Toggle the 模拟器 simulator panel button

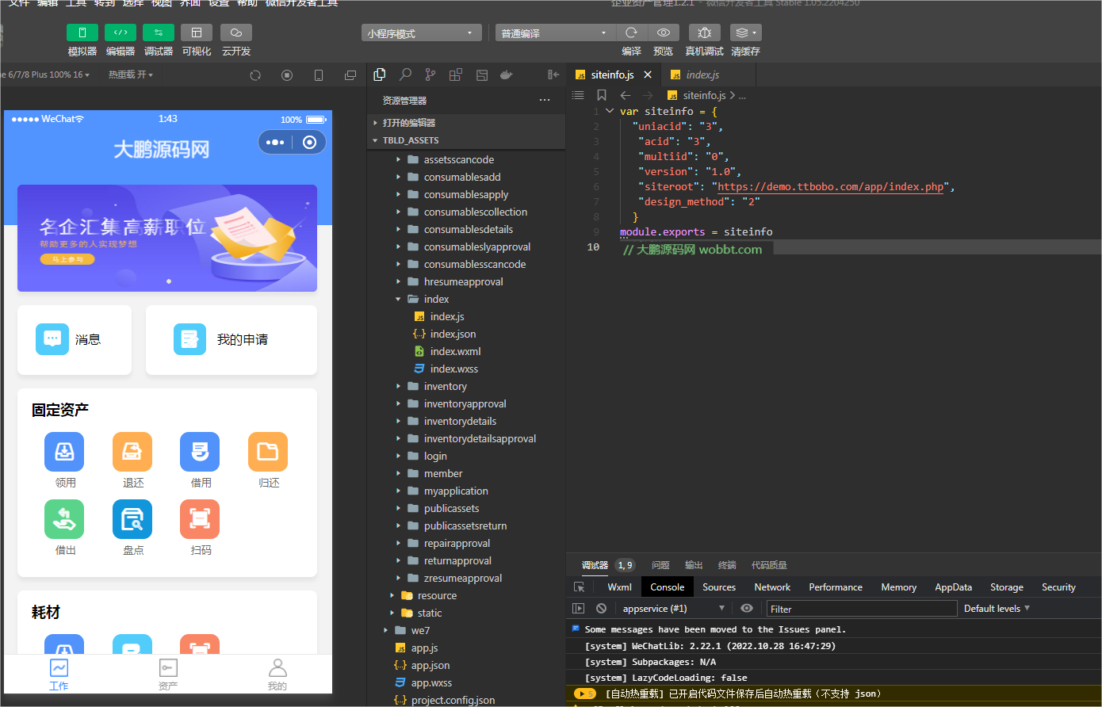pos(82,32)
